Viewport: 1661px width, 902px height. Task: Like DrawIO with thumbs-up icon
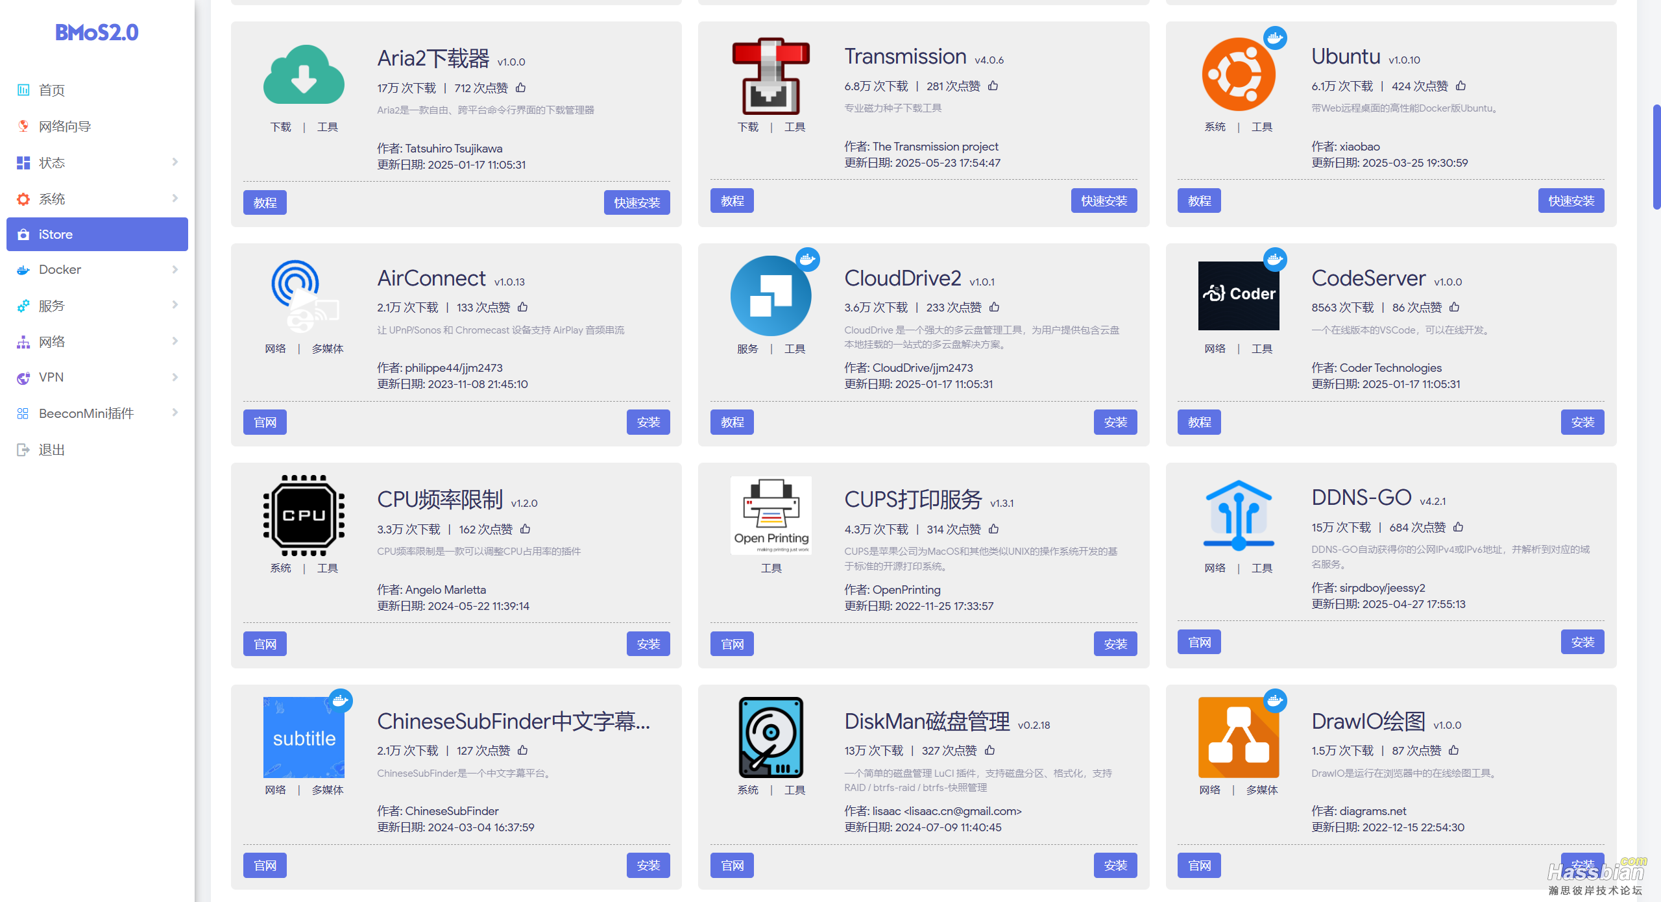coord(1453,750)
